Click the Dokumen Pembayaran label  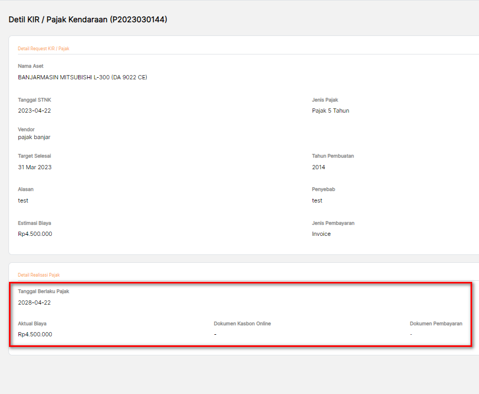(436, 324)
